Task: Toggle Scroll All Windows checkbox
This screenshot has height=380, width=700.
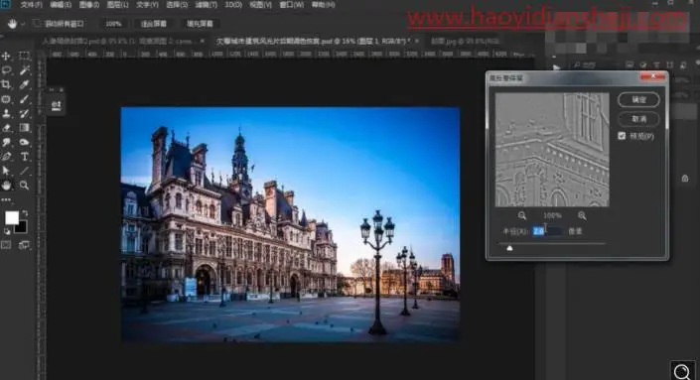Action: (x=37, y=23)
